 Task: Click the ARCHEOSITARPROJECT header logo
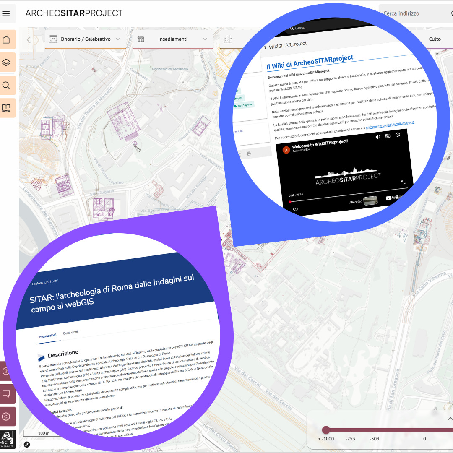pyautogui.click(x=74, y=13)
